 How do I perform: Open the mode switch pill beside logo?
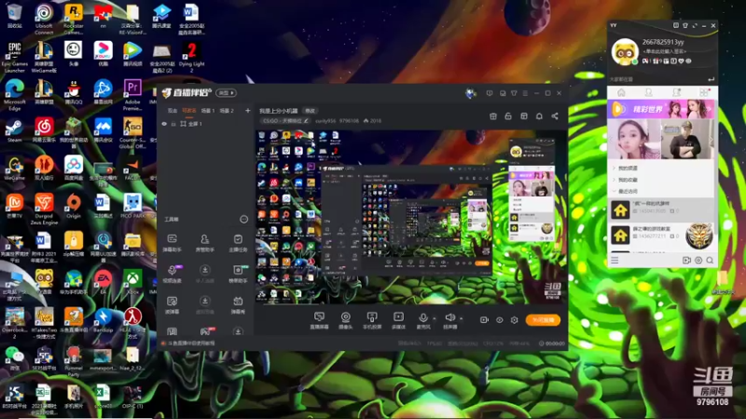[x=226, y=92]
